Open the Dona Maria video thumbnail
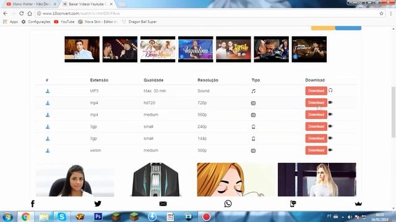This screenshot has height=222, width=396. (158, 49)
